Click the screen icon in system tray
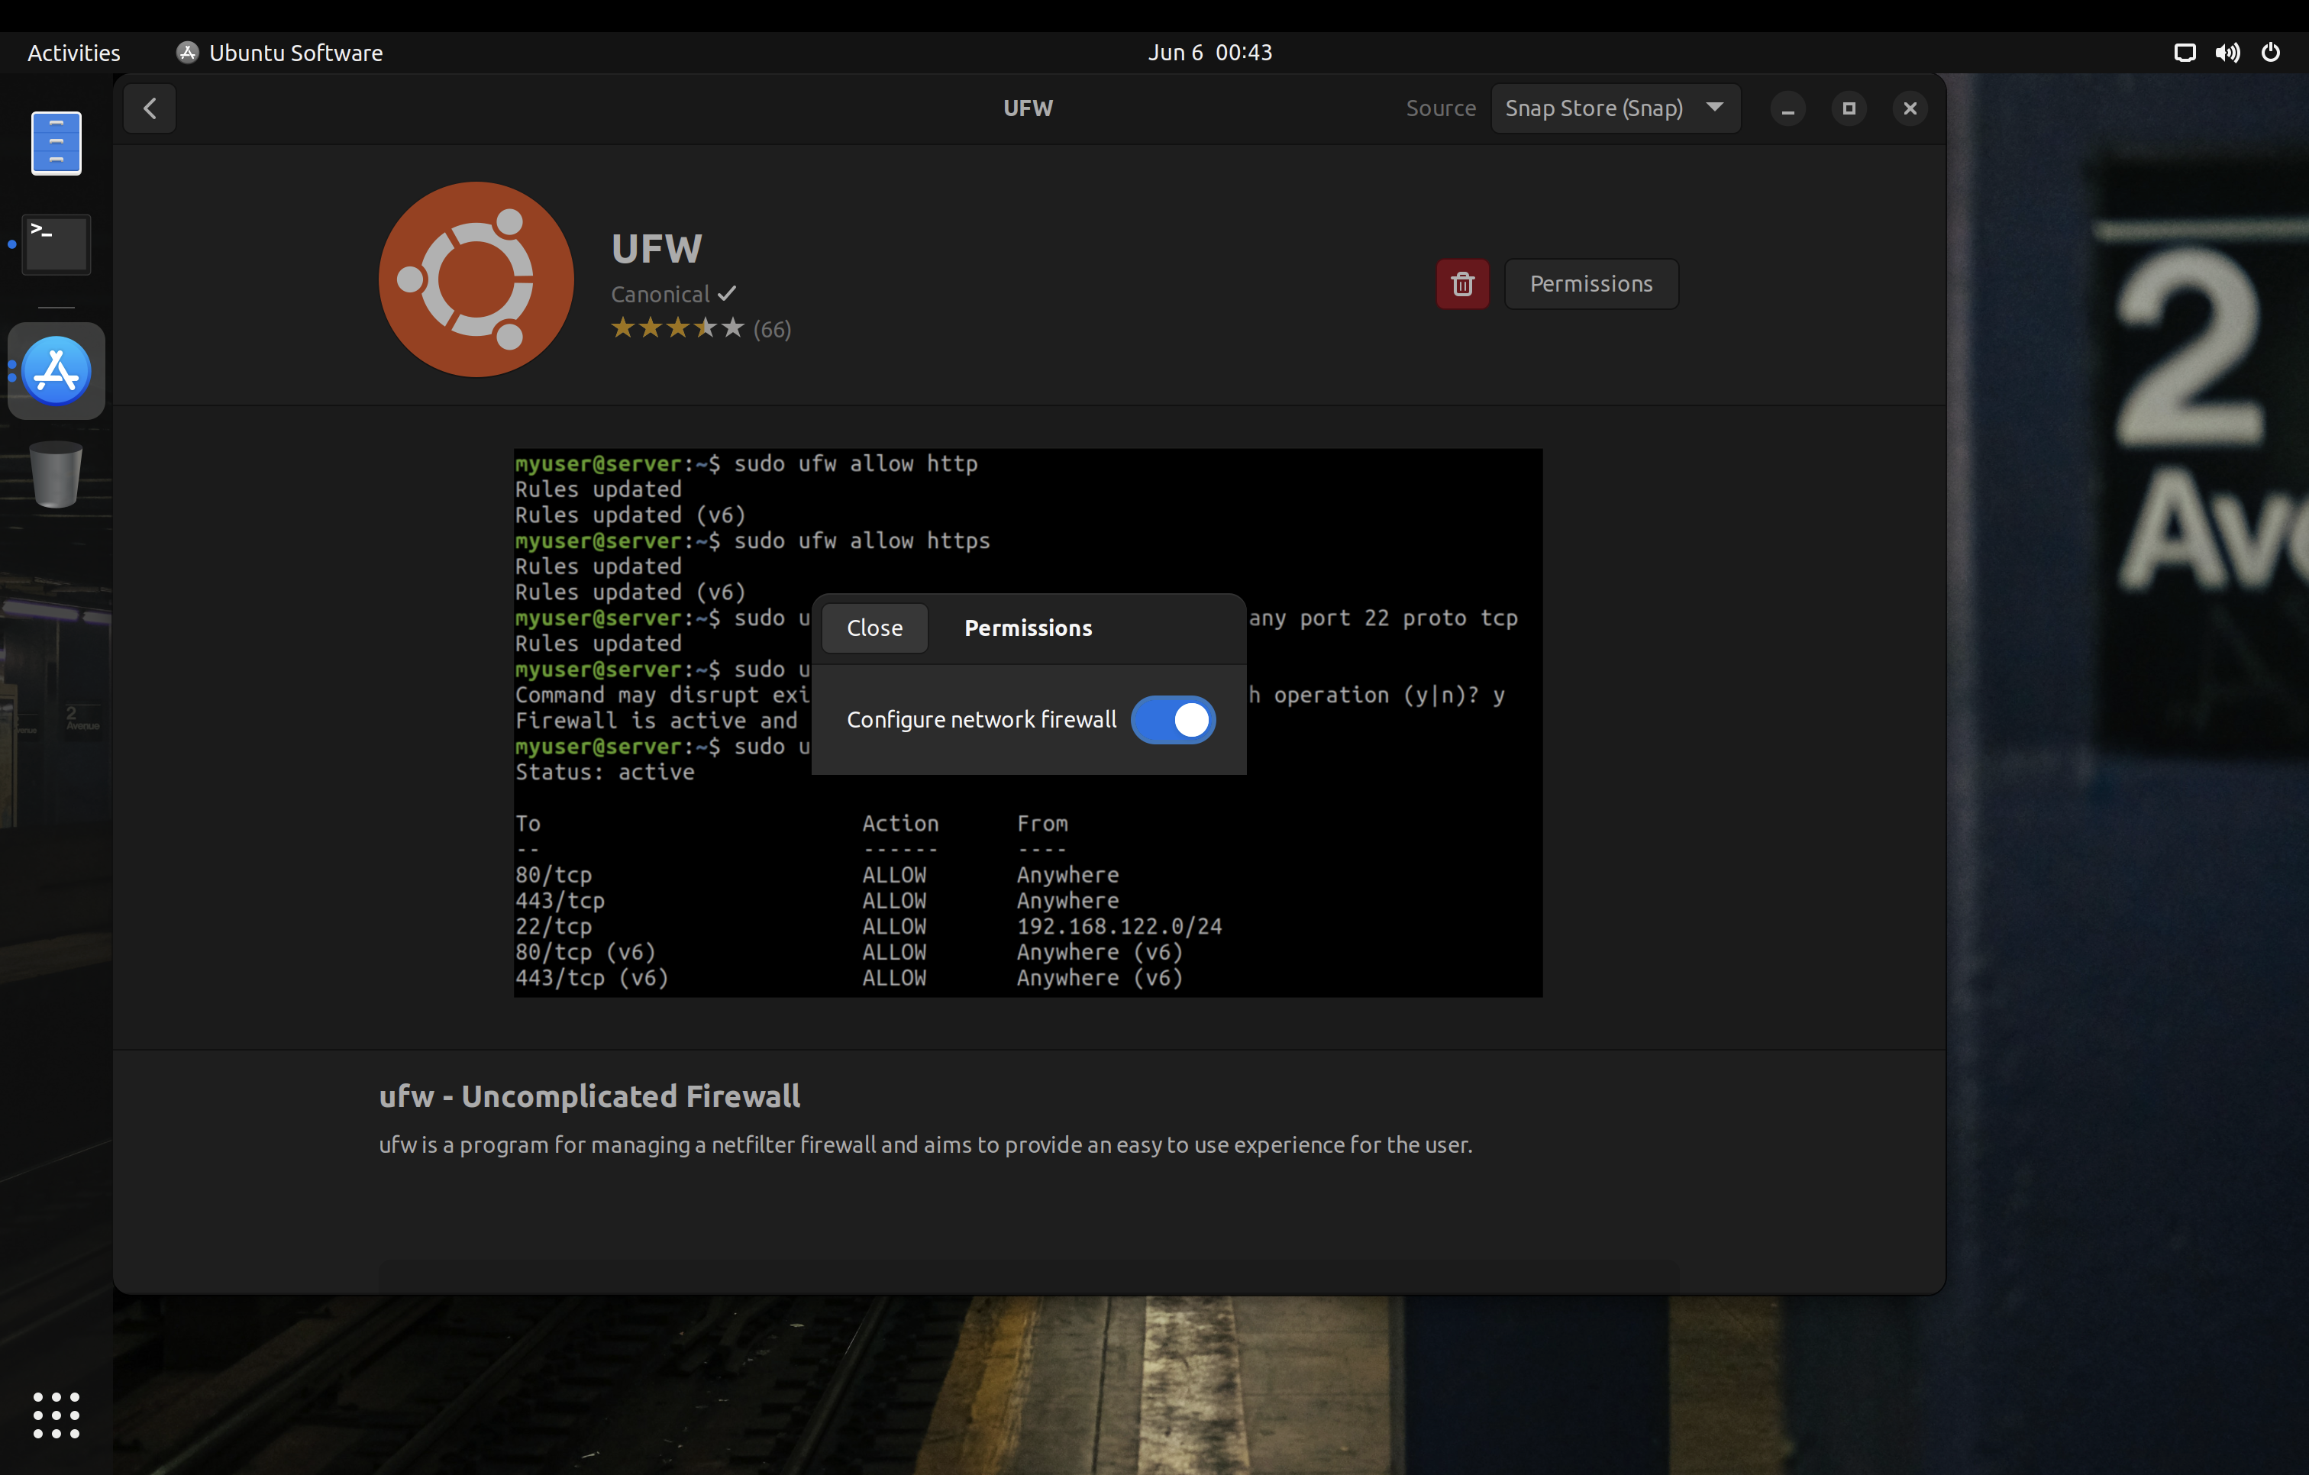Viewport: 2309px width, 1475px height. tap(2183, 53)
